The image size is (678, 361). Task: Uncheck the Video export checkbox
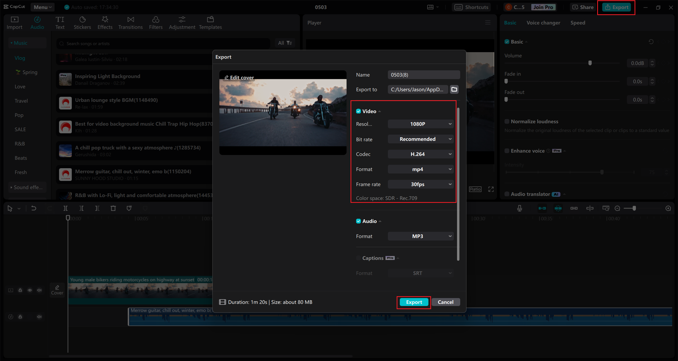click(358, 111)
